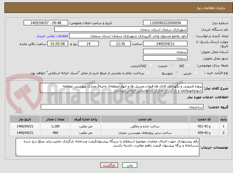Click the شماره نیاز field 1105090222000054
233x173 pixels.
(165, 23)
